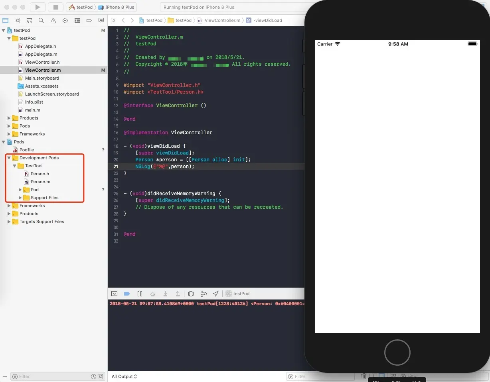Collapse the testPod group folder
The image size is (490, 382).
click(9, 38)
